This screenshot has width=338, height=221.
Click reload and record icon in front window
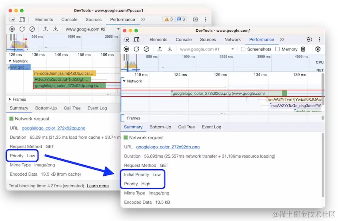click(136, 49)
